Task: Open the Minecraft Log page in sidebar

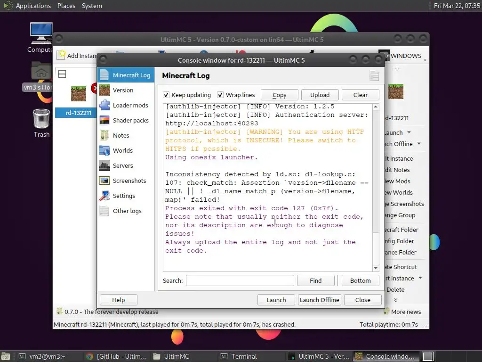Action: (126, 75)
